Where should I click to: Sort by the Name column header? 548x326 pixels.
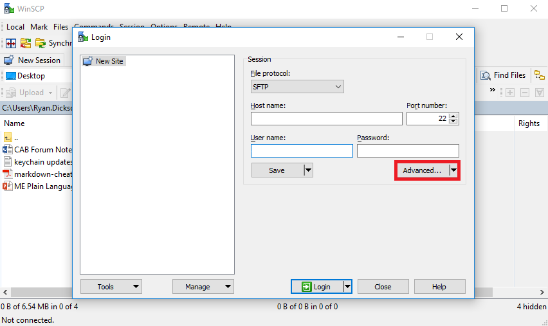pos(14,123)
